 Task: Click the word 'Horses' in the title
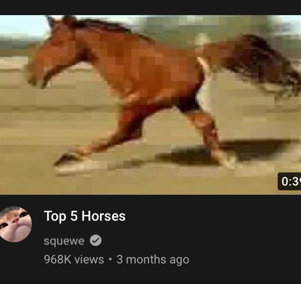coord(103,216)
